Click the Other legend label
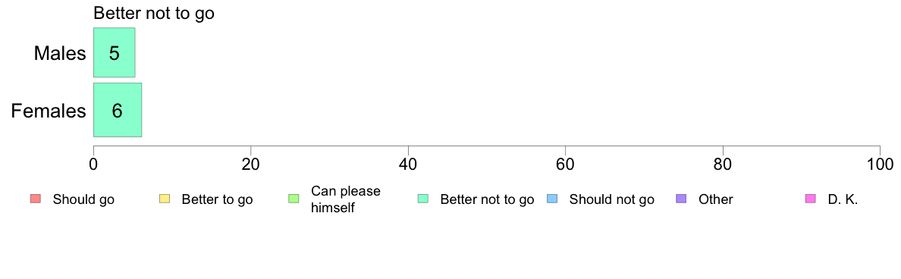The width and height of the screenshot is (901, 279). point(716,200)
